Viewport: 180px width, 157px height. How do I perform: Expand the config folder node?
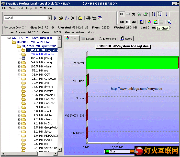pos(19,62)
